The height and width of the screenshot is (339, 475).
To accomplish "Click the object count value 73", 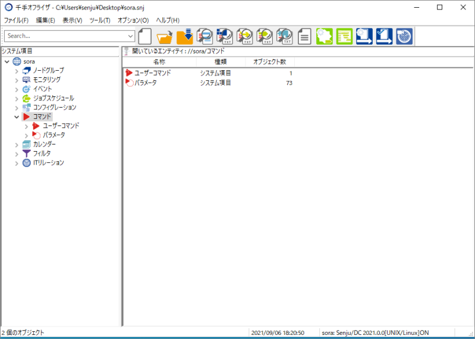I will coord(289,83).
